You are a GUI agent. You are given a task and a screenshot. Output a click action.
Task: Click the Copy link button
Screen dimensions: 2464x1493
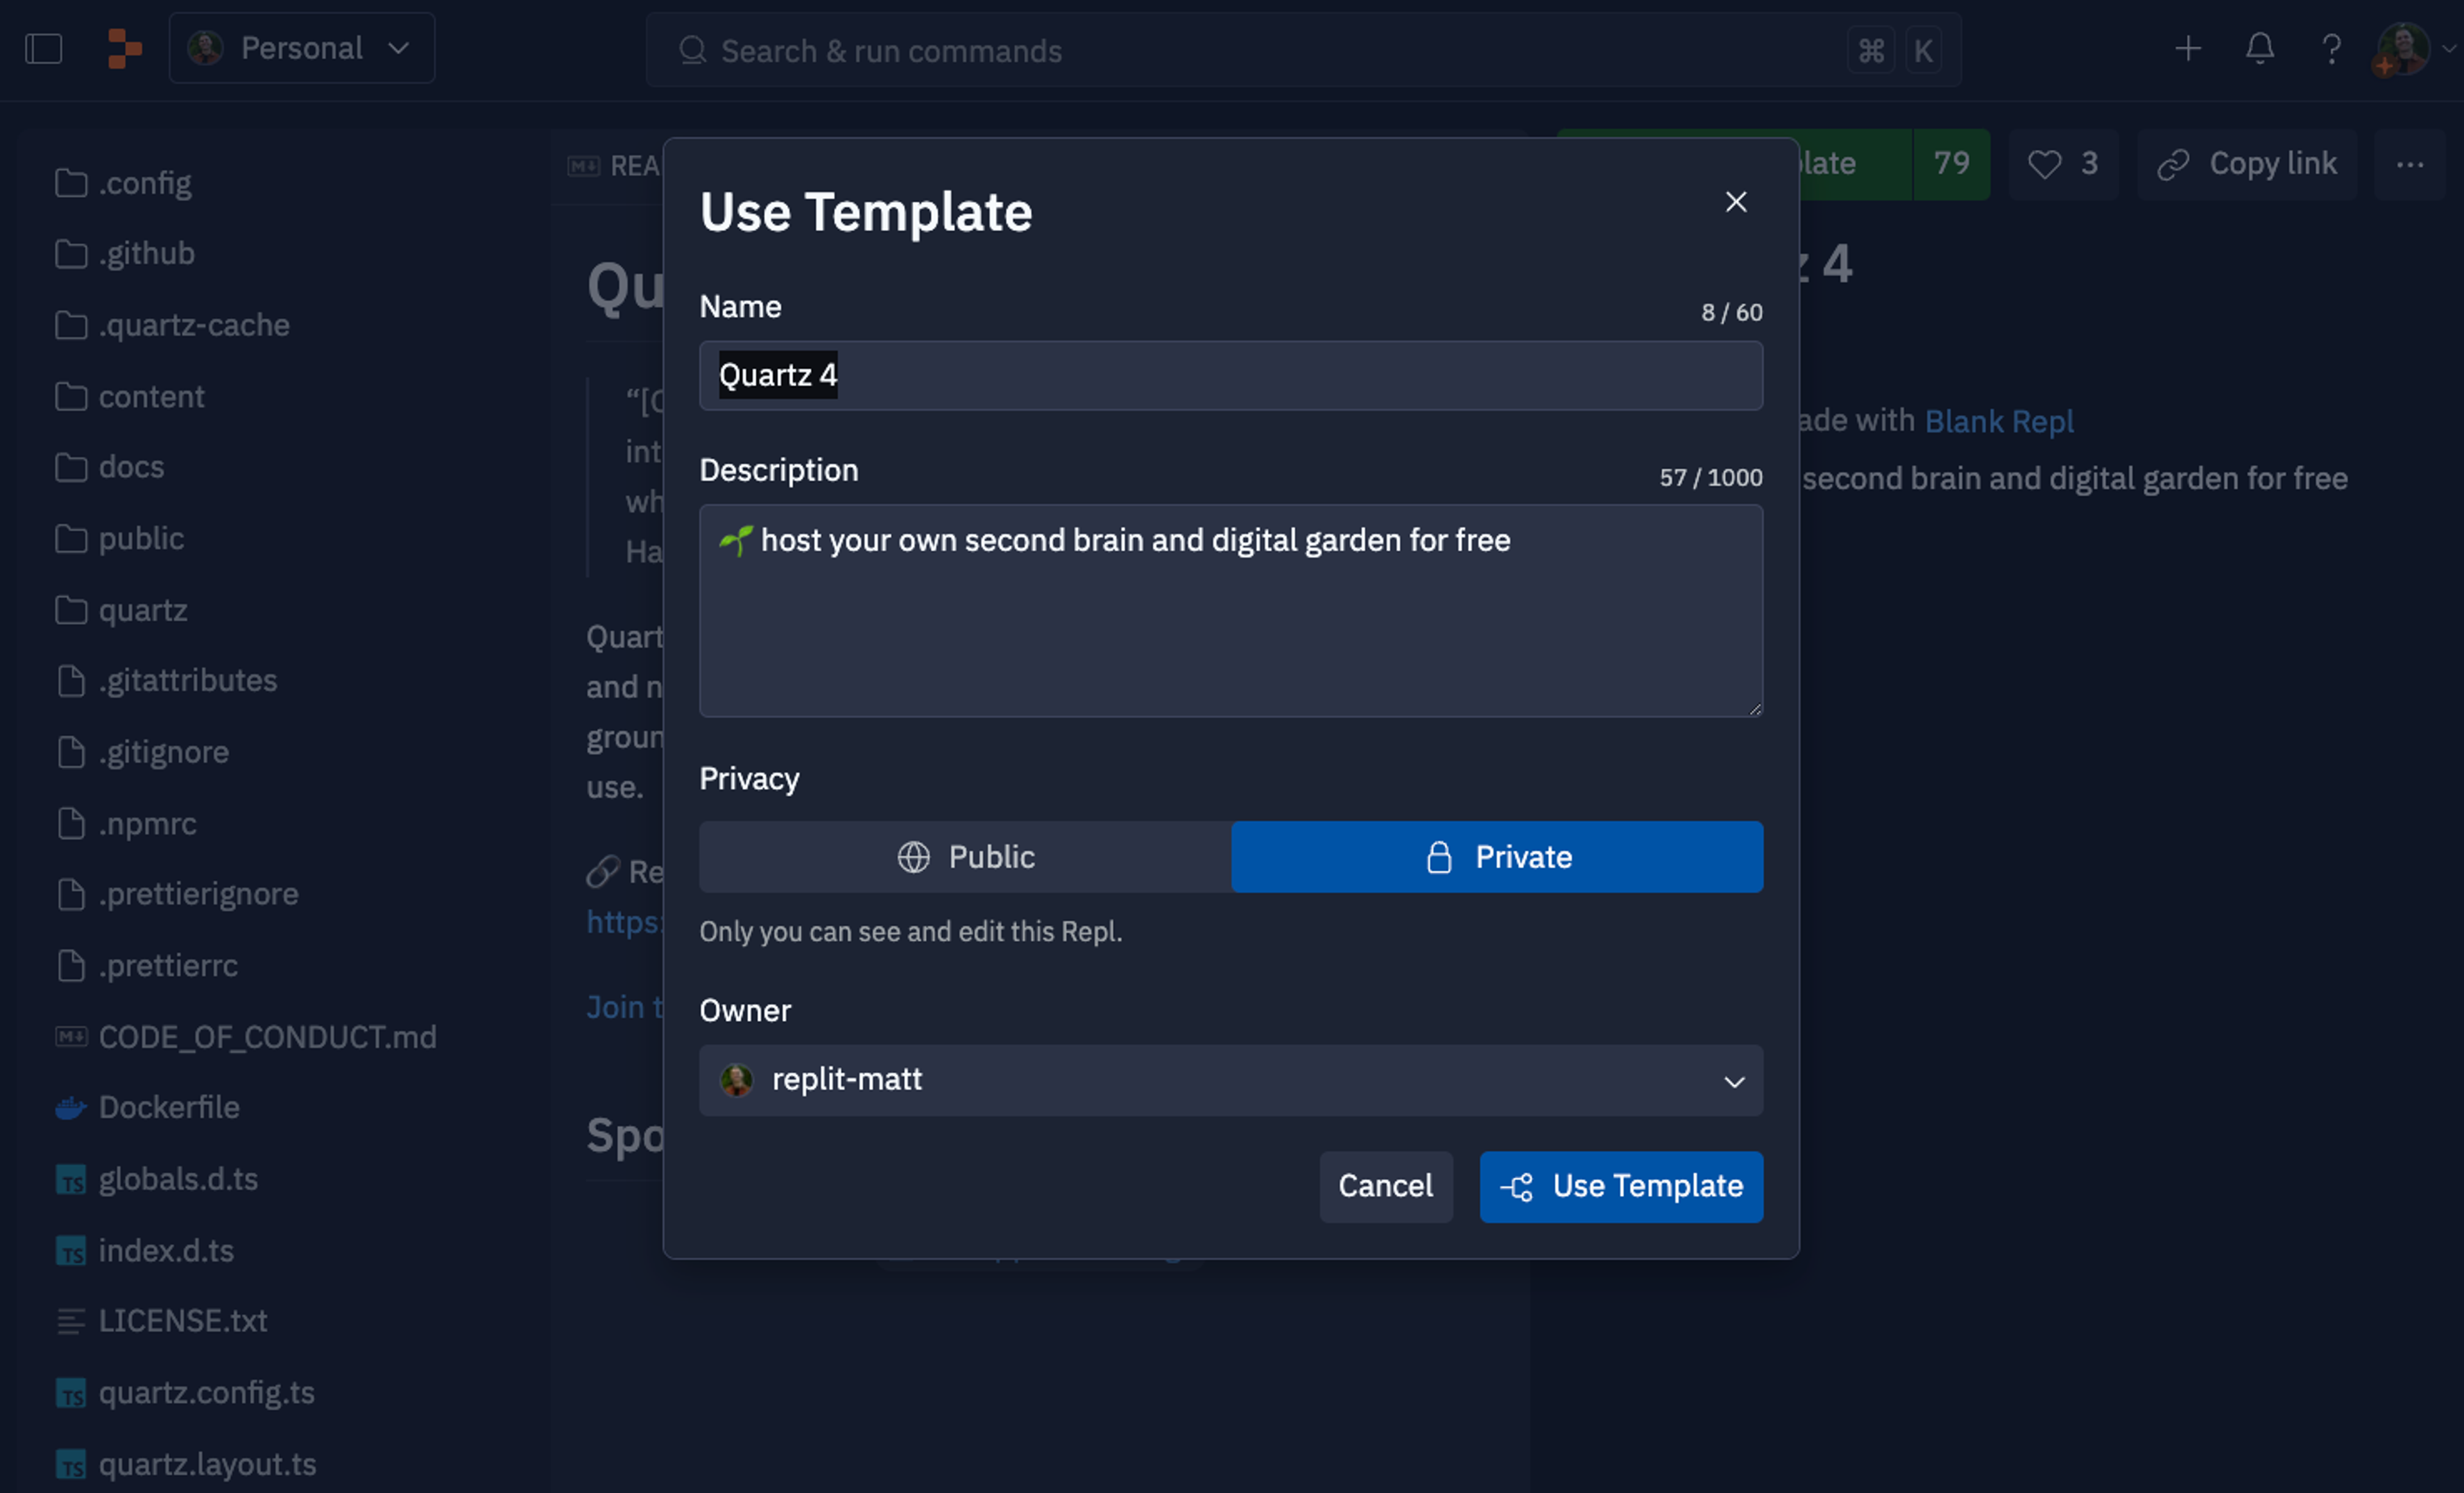point(2247,164)
